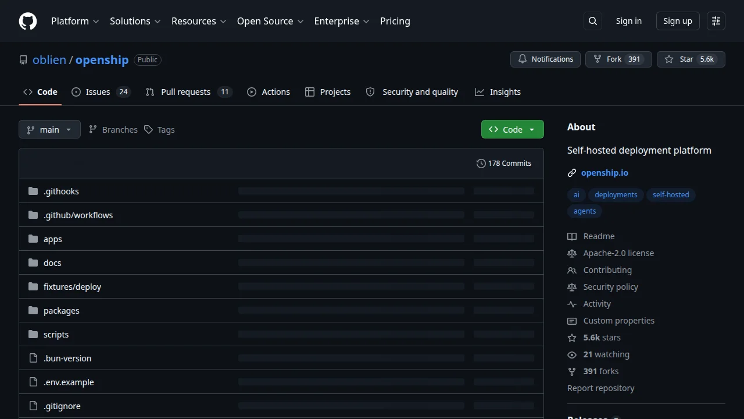Select the ai topic tag

click(577, 195)
